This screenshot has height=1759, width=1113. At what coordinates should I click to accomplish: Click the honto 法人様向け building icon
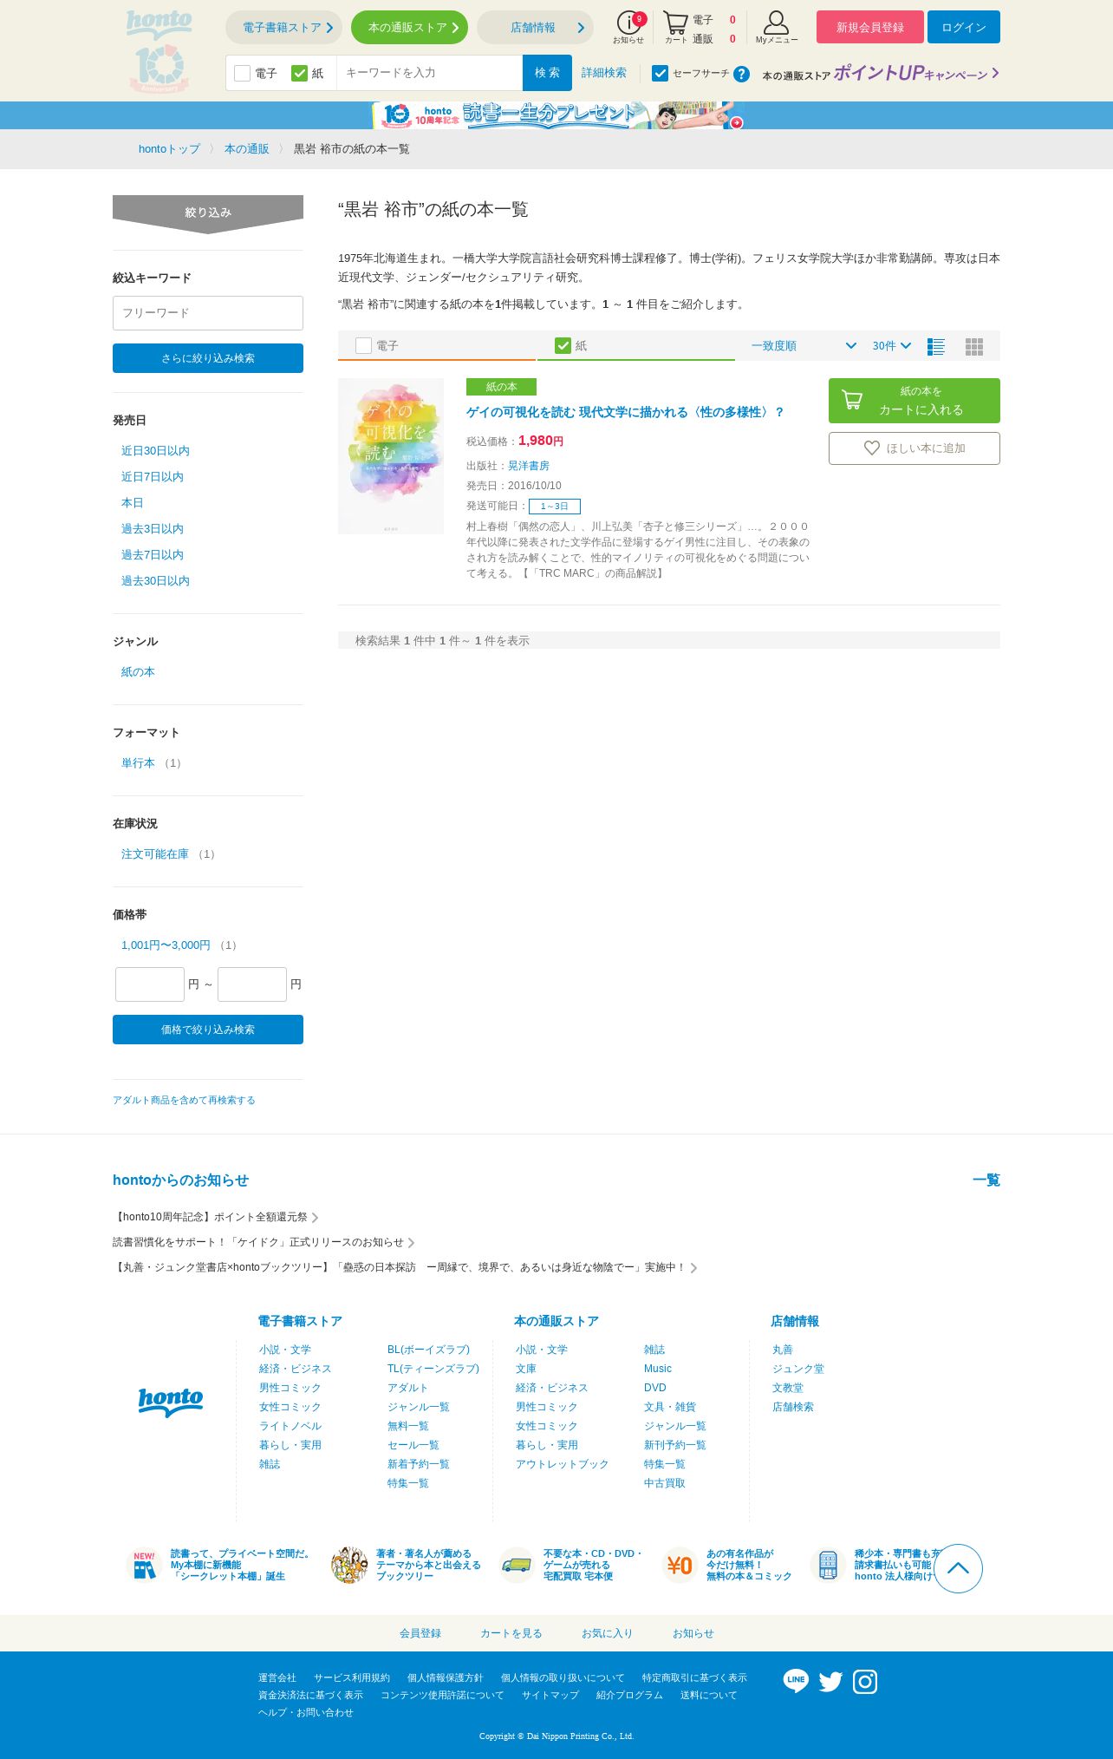coord(828,1565)
